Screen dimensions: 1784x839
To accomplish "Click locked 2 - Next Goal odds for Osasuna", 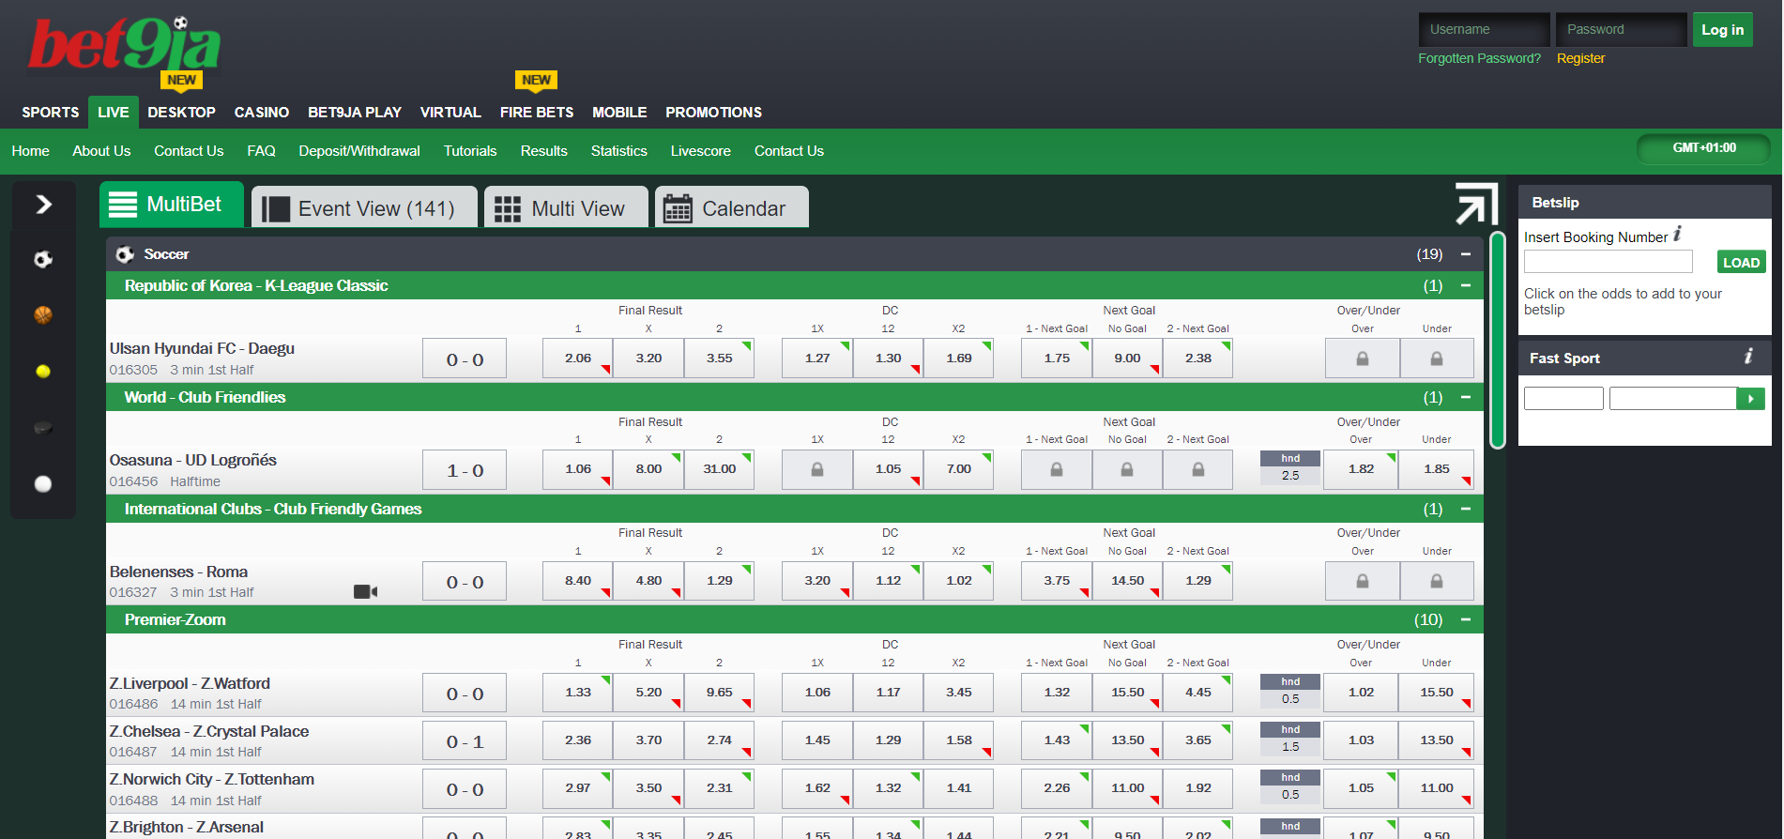I will [x=1198, y=469].
